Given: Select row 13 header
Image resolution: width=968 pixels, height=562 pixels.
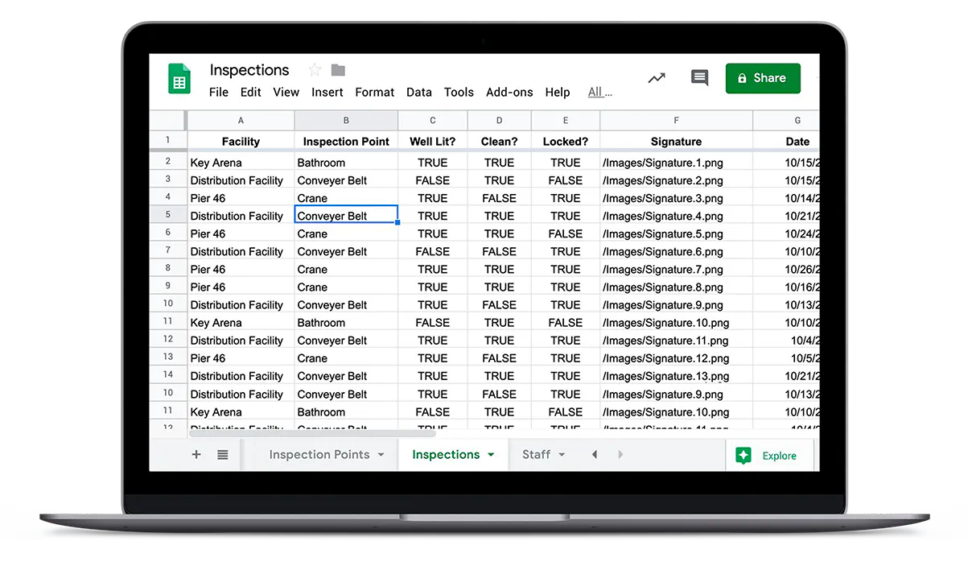Looking at the screenshot, I should (168, 357).
